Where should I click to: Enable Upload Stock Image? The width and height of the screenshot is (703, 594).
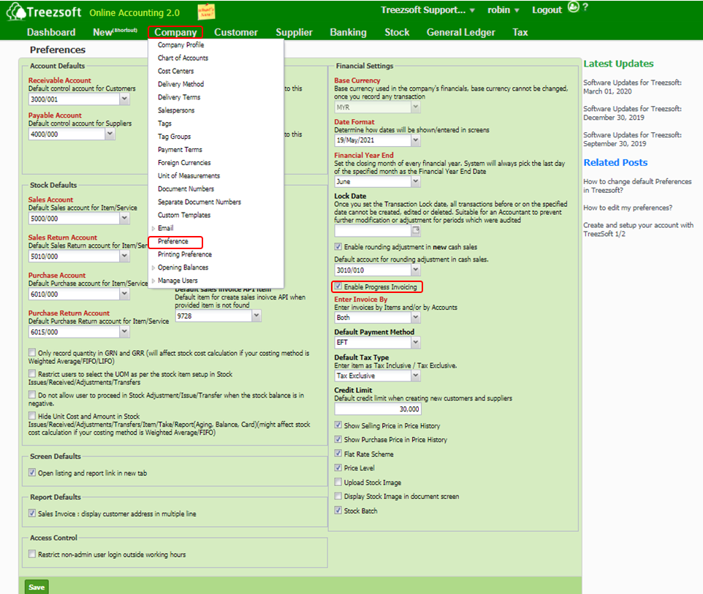point(338,482)
